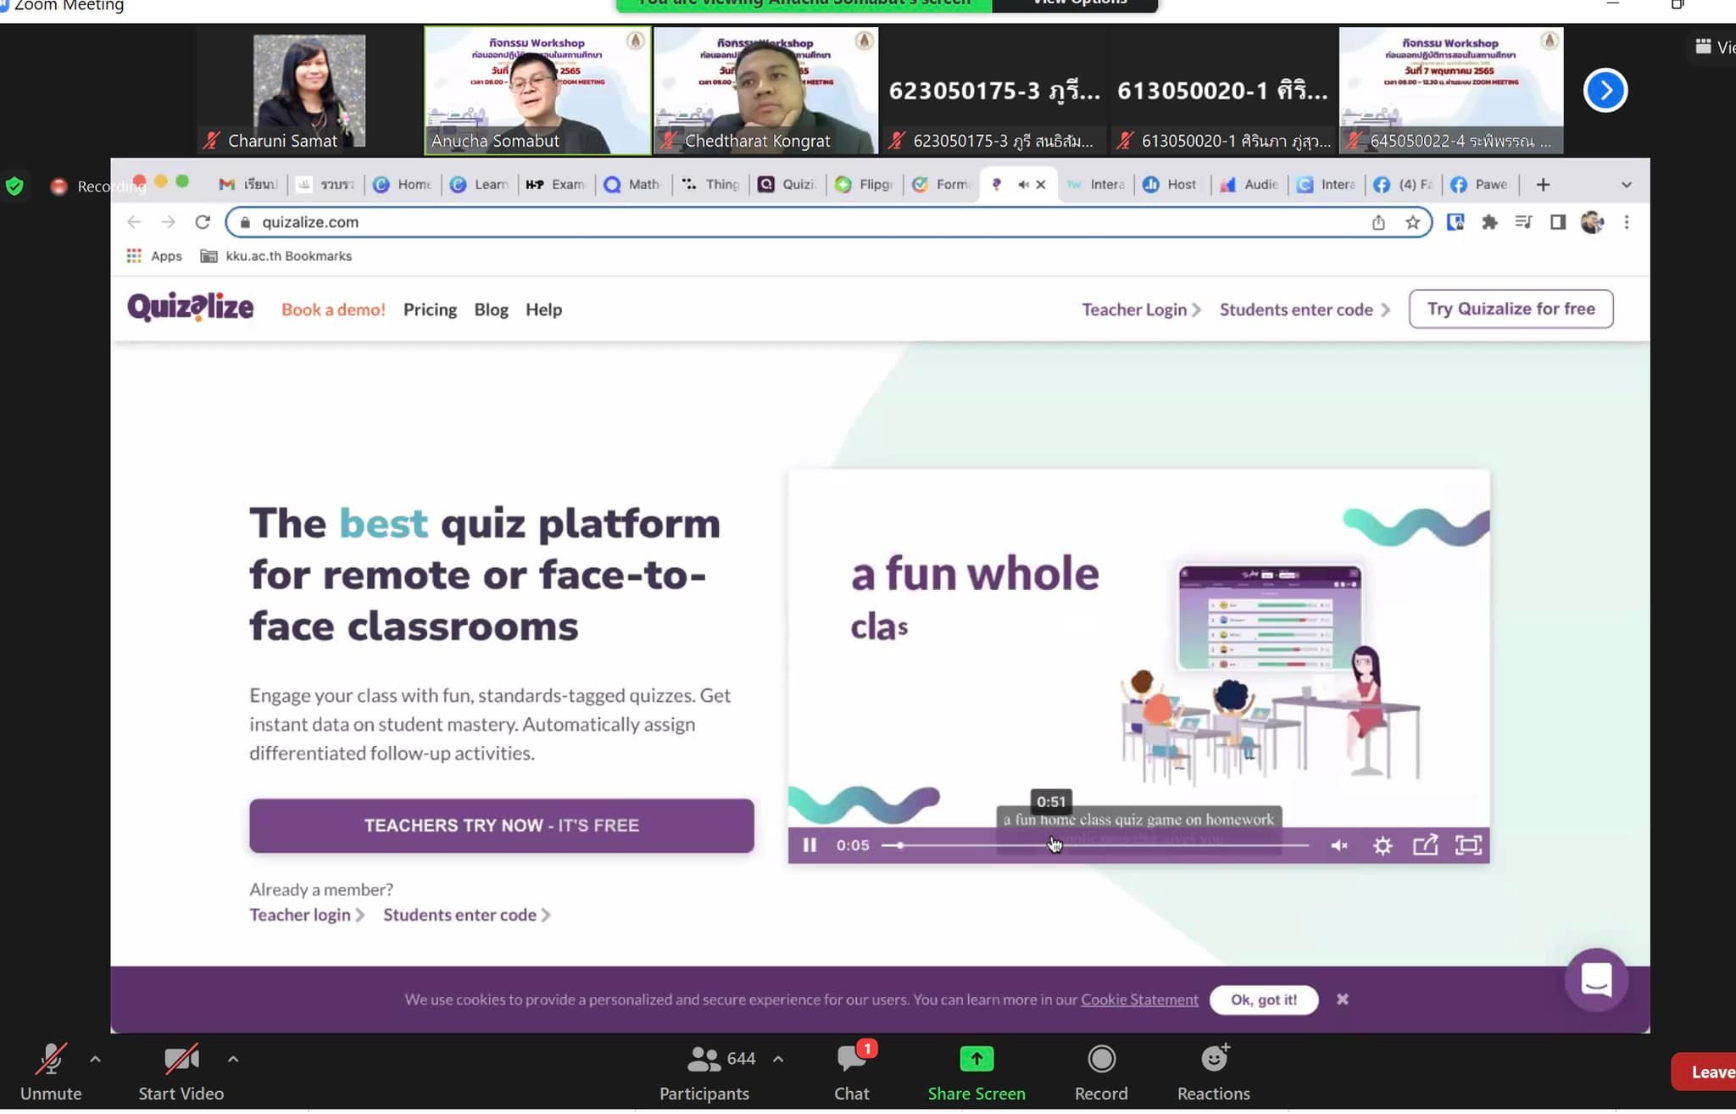Click Teachers Try Now button

pos(501,825)
